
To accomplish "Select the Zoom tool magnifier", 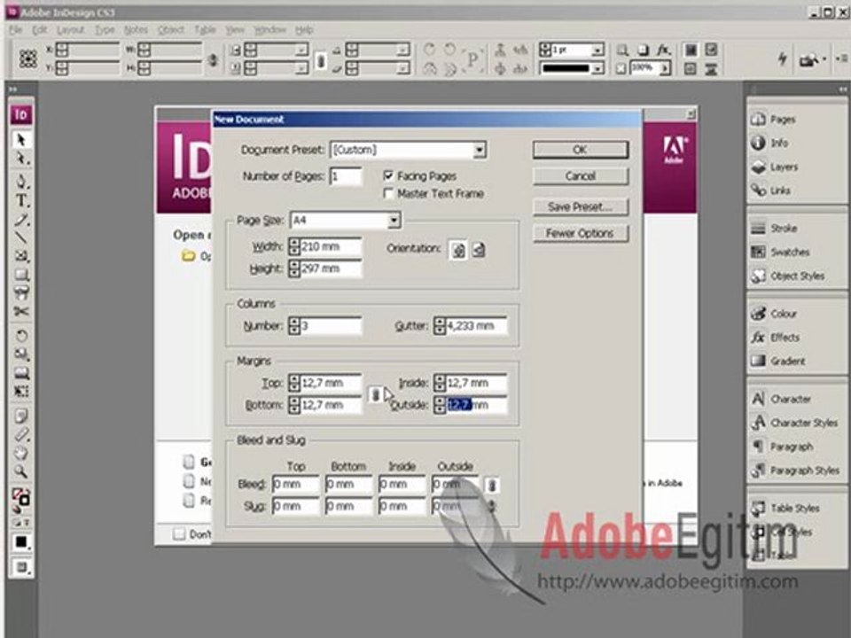I will coord(21,471).
